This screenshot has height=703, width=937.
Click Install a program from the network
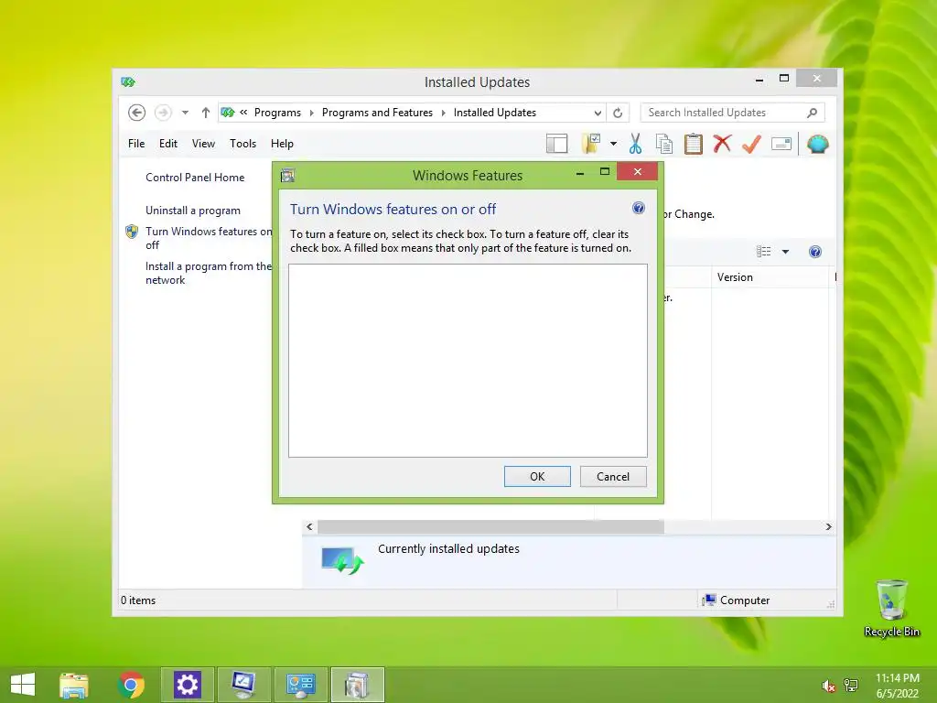point(208,273)
